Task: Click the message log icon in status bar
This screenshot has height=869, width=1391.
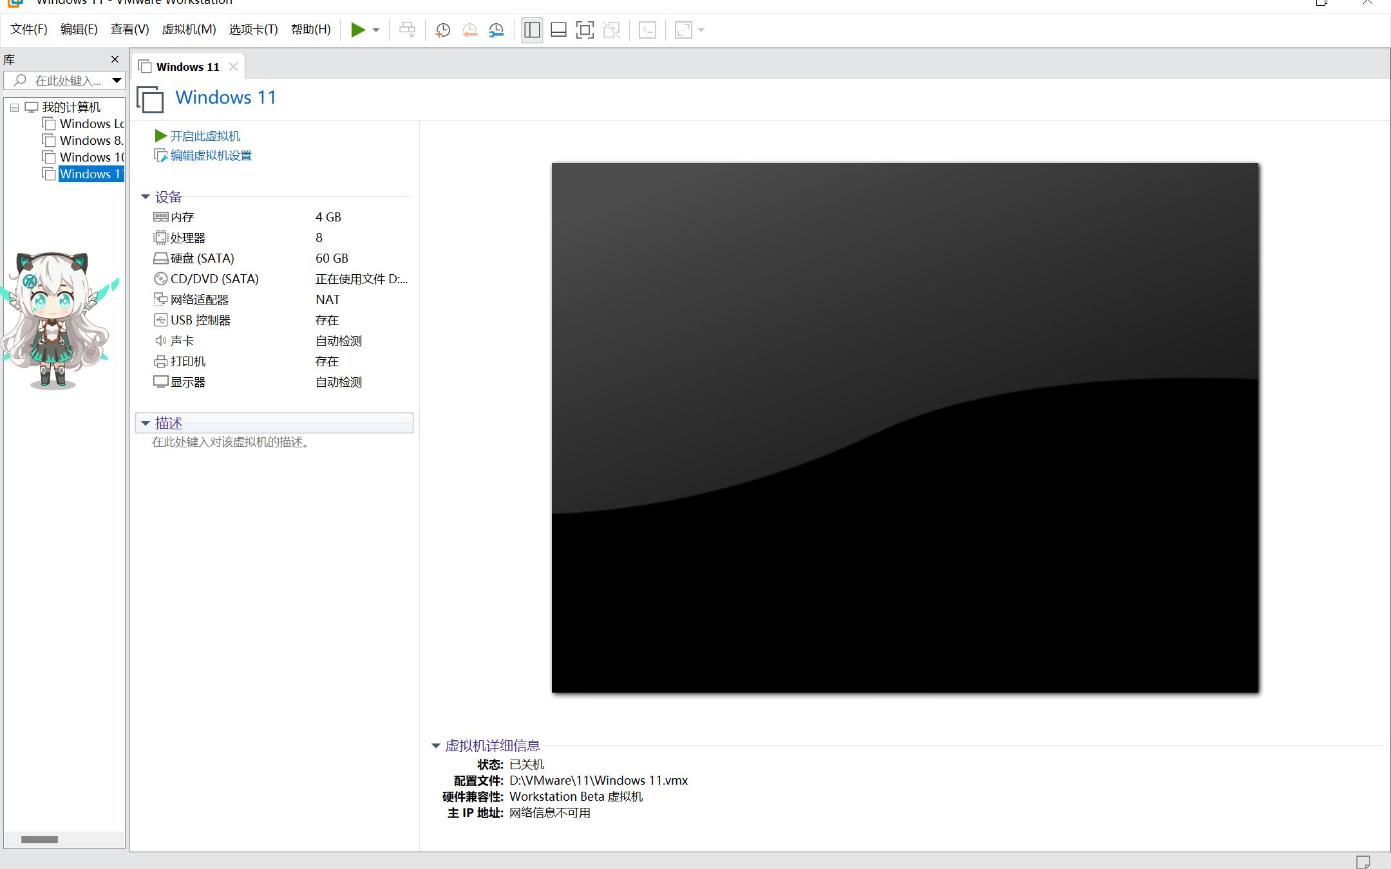Action: pos(1363,861)
